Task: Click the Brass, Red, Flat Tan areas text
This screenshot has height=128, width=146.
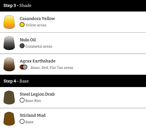Action: 52,68
